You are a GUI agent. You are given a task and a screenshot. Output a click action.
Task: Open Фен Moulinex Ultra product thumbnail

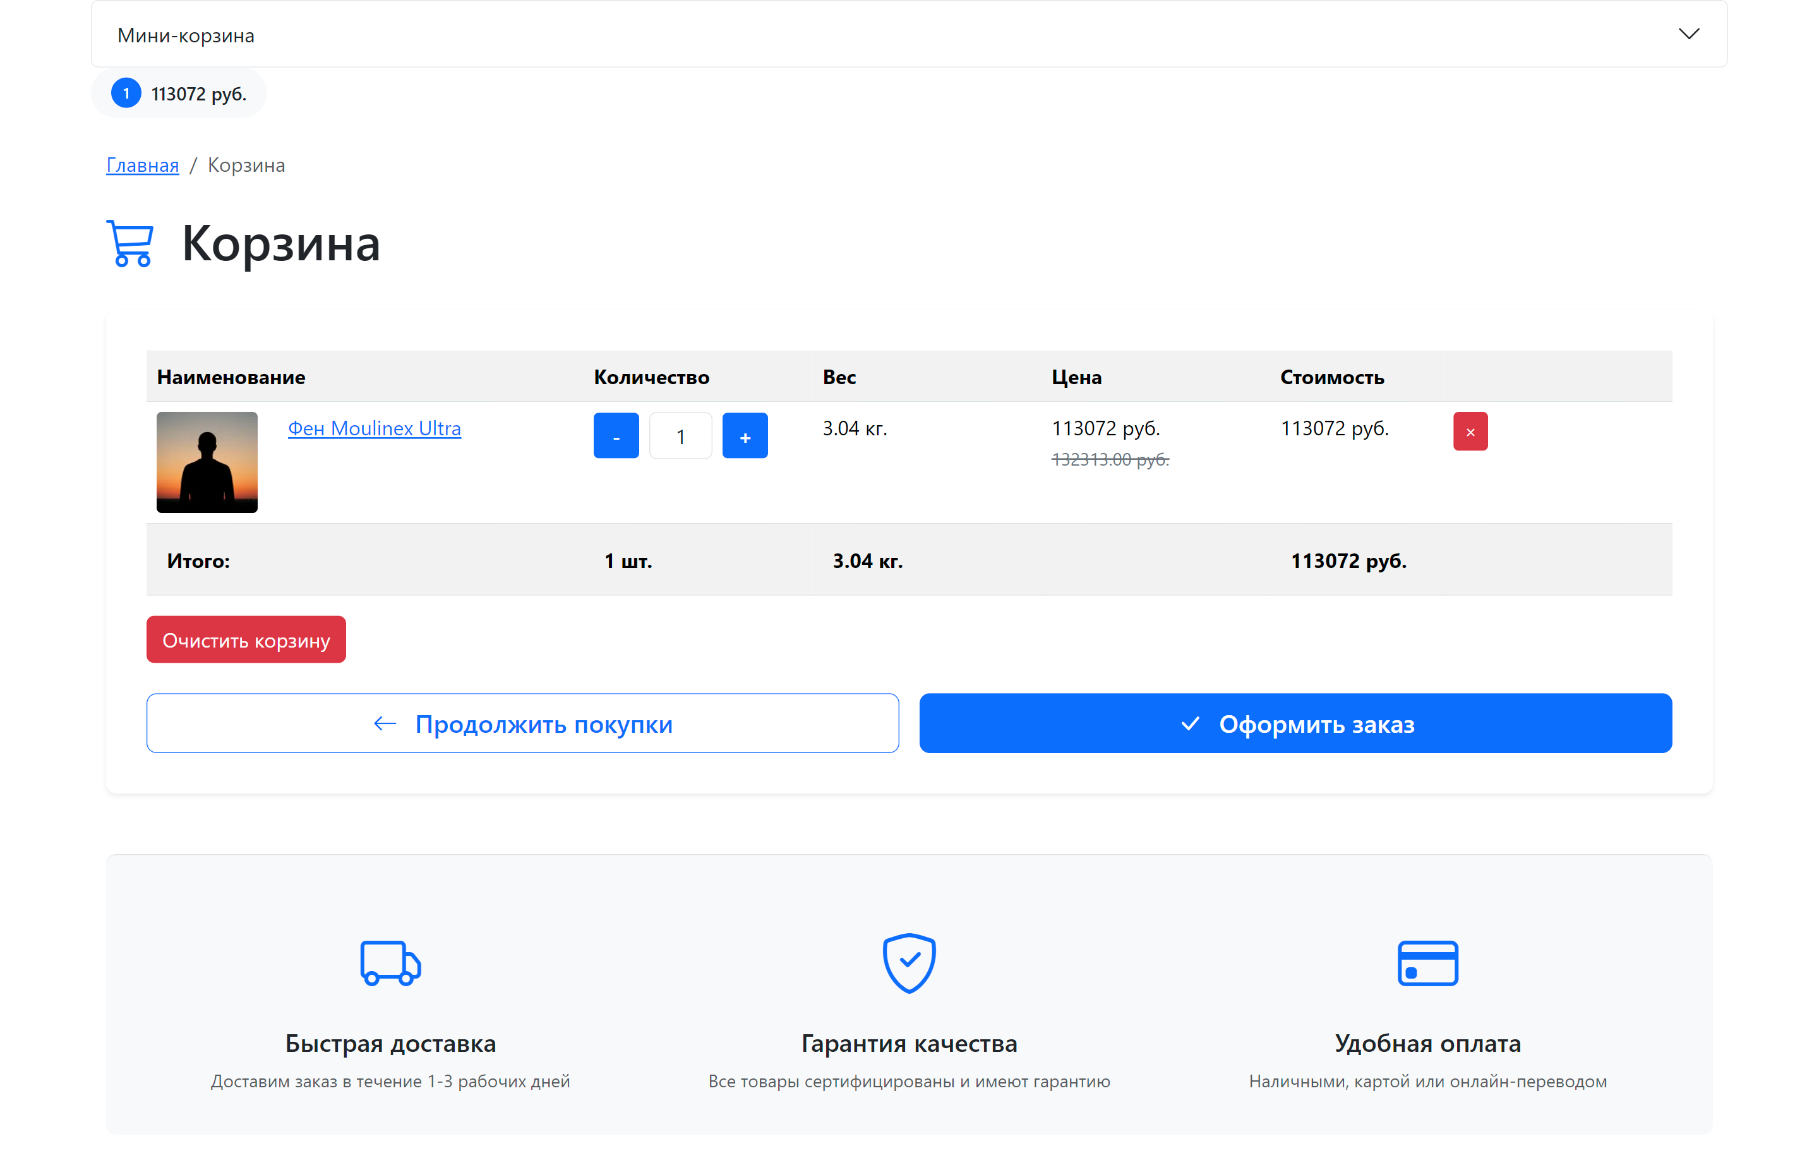point(207,461)
